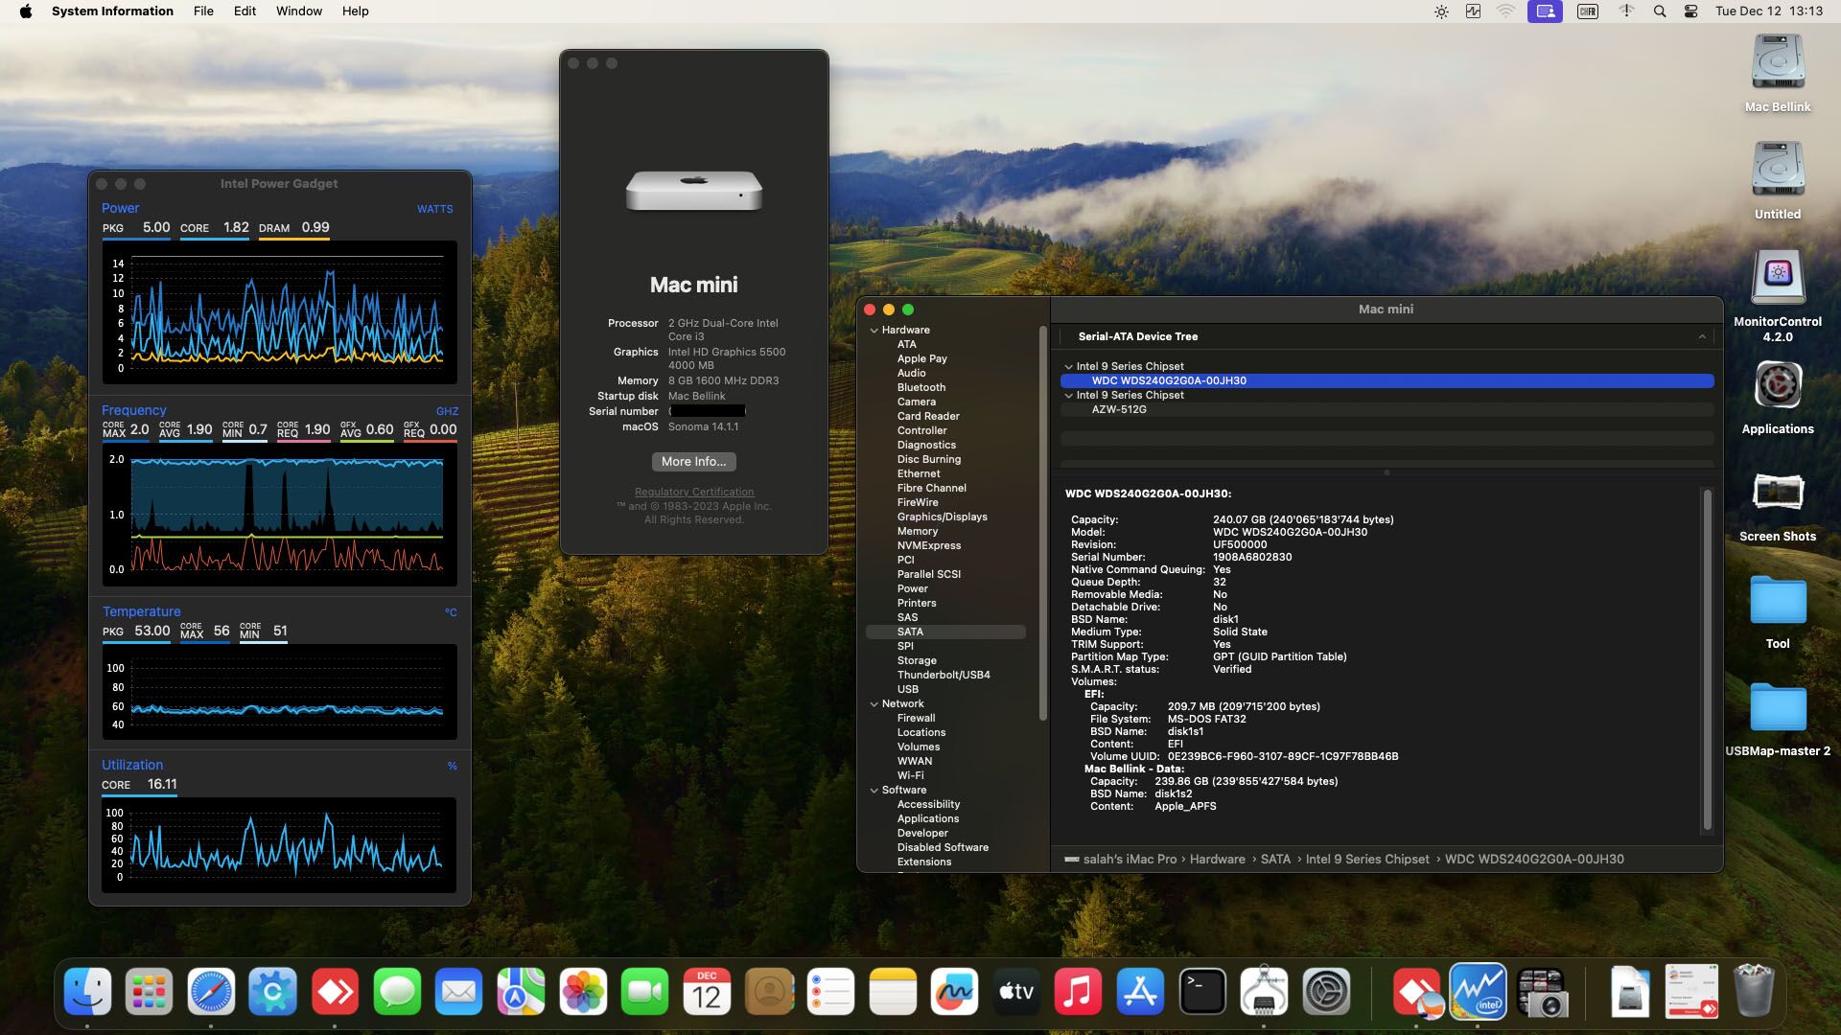Click the More Info... button
This screenshot has height=1035, width=1841.
coord(694,462)
